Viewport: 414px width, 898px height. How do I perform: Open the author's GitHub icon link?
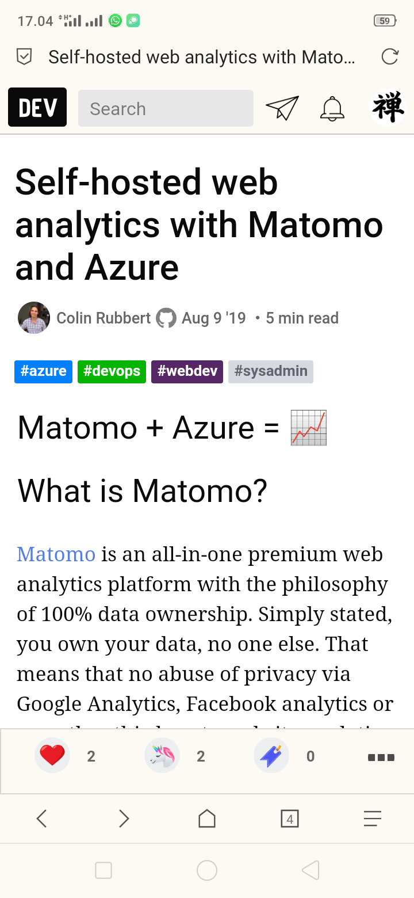point(166,318)
